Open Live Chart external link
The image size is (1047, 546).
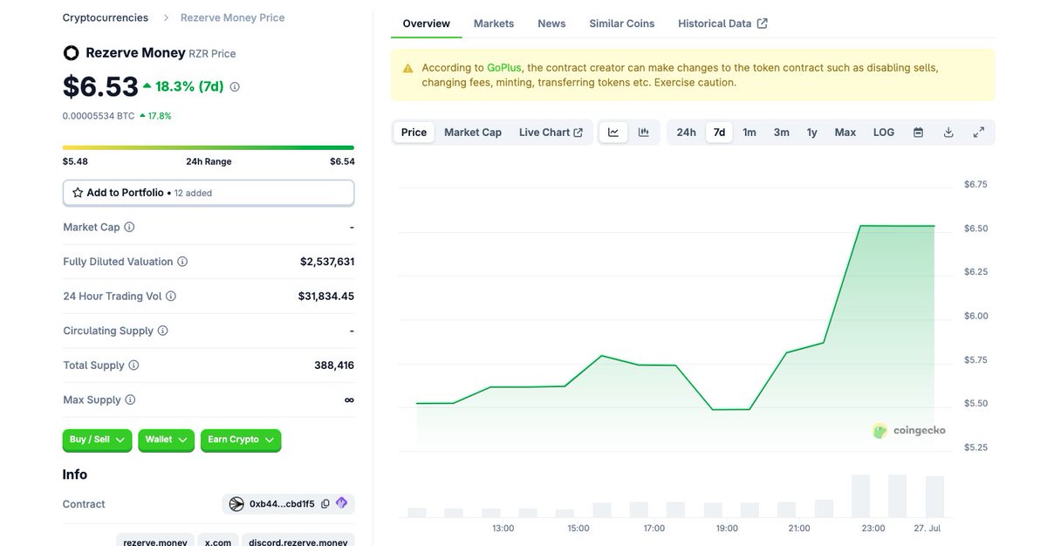click(x=551, y=133)
